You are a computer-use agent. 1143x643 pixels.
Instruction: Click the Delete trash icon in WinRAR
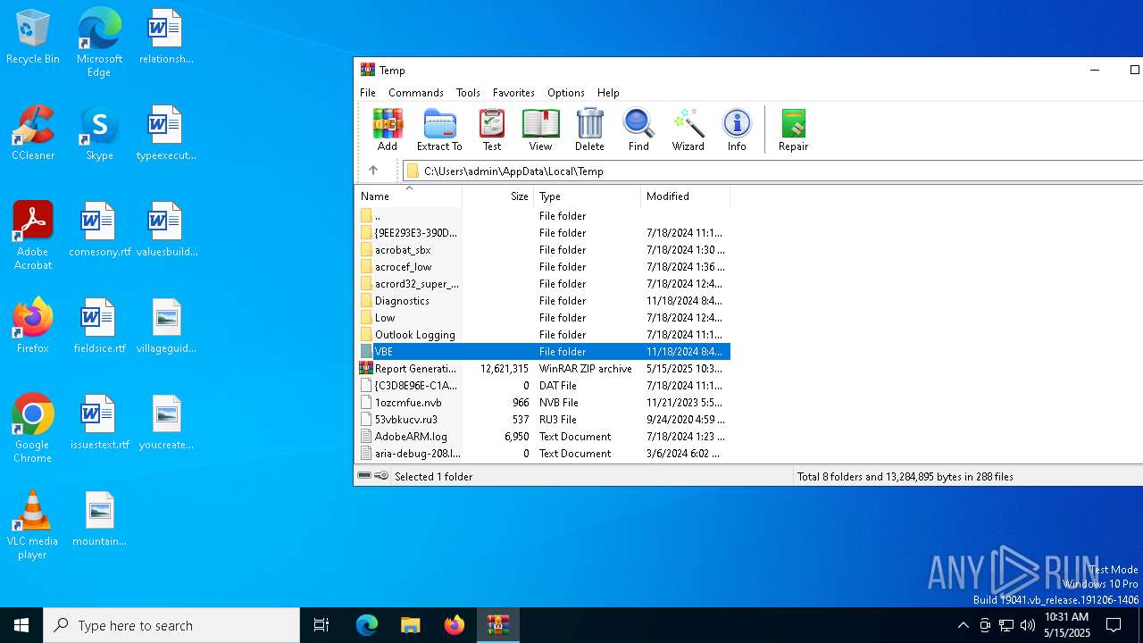click(x=589, y=130)
